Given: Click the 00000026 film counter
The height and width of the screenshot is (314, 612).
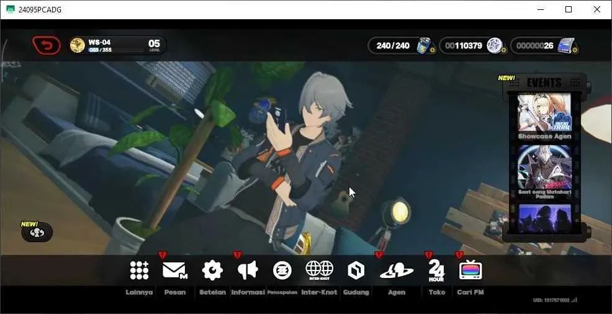Looking at the screenshot, I should click(x=534, y=46).
